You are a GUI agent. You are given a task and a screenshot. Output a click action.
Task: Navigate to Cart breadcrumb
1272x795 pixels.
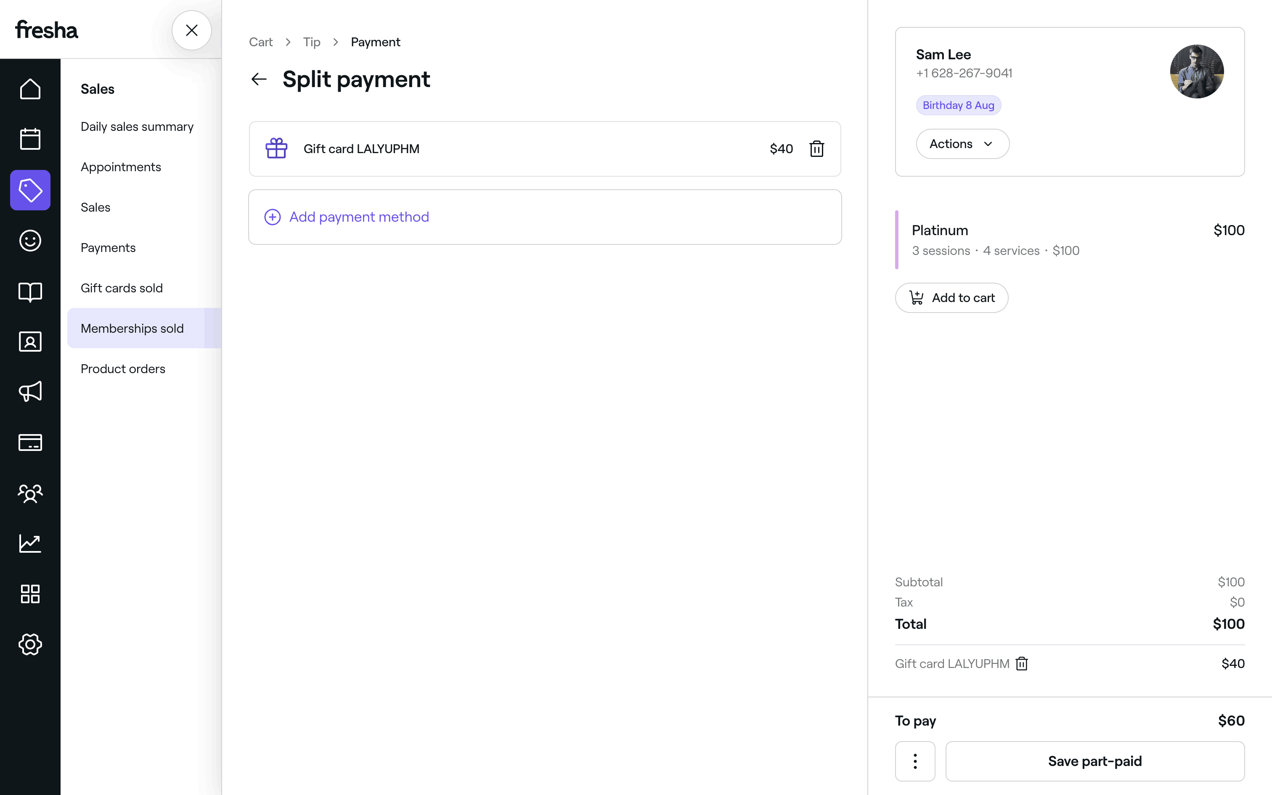tap(261, 42)
